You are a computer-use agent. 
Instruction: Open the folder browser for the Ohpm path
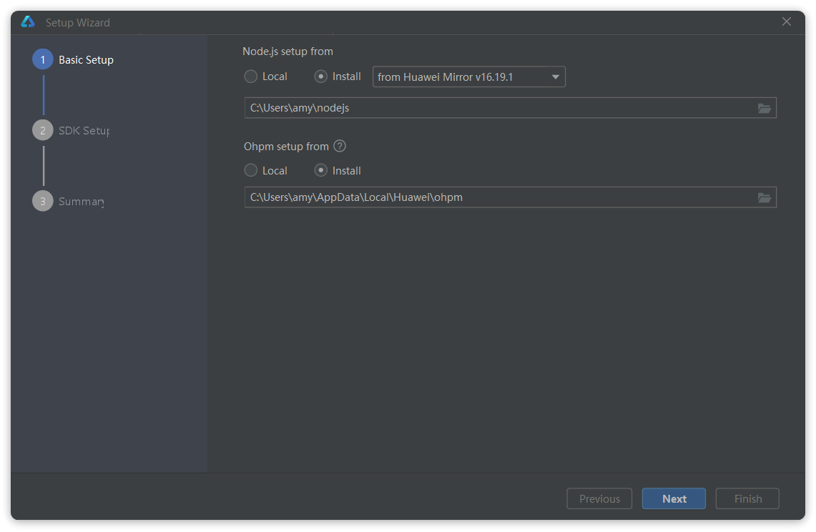(x=764, y=198)
